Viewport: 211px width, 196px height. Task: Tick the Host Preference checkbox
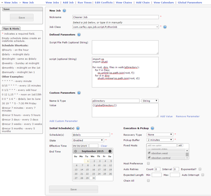pos(148,163)
